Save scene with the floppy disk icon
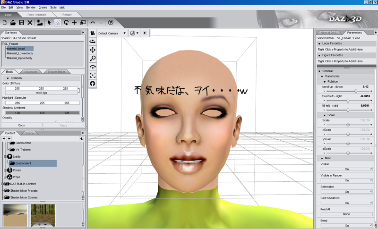The image size is (378, 230). [x=21, y=23]
